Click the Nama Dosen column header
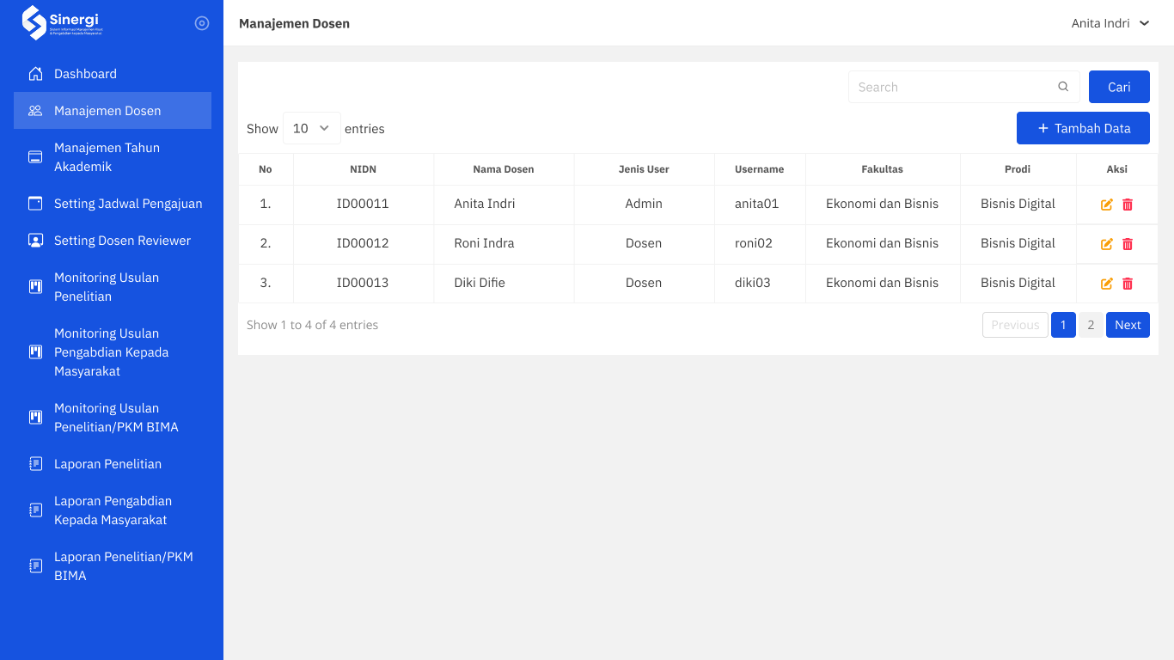The height and width of the screenshot is (660, 1174). pos(504,169)
